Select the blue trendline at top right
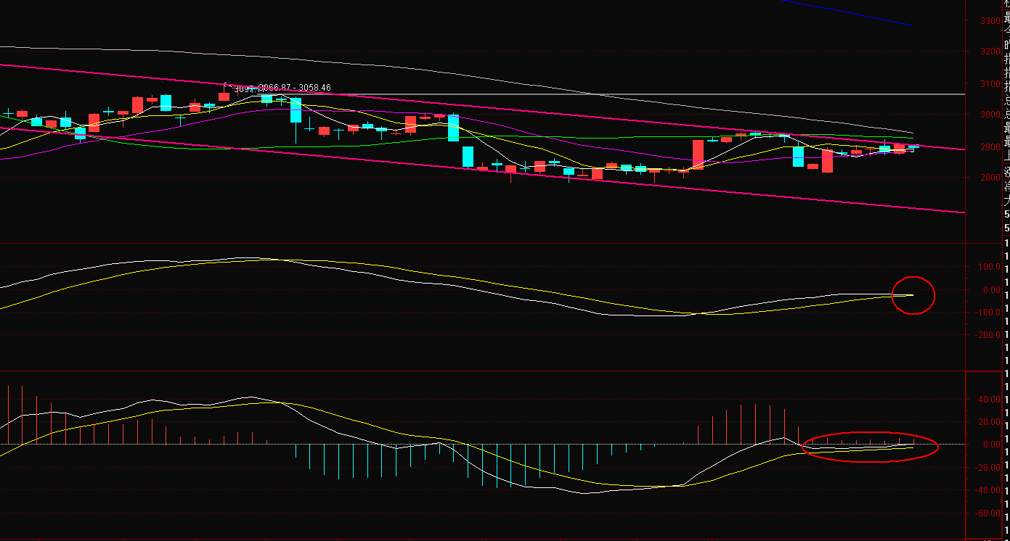The image size is (1010, 541). coord(847,12)
